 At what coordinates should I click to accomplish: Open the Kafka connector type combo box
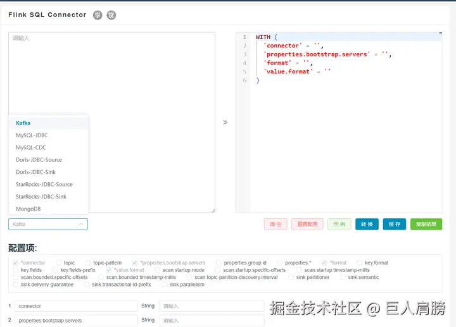click(x=48, y=224)
